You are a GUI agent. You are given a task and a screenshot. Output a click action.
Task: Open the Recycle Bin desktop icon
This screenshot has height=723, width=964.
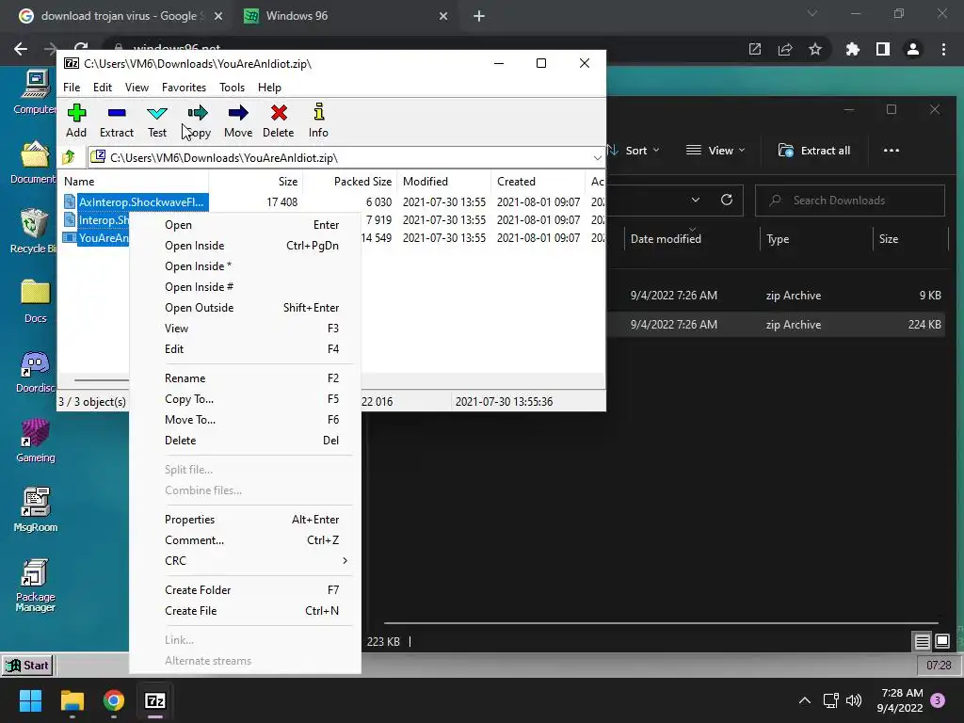pos(34,232)
